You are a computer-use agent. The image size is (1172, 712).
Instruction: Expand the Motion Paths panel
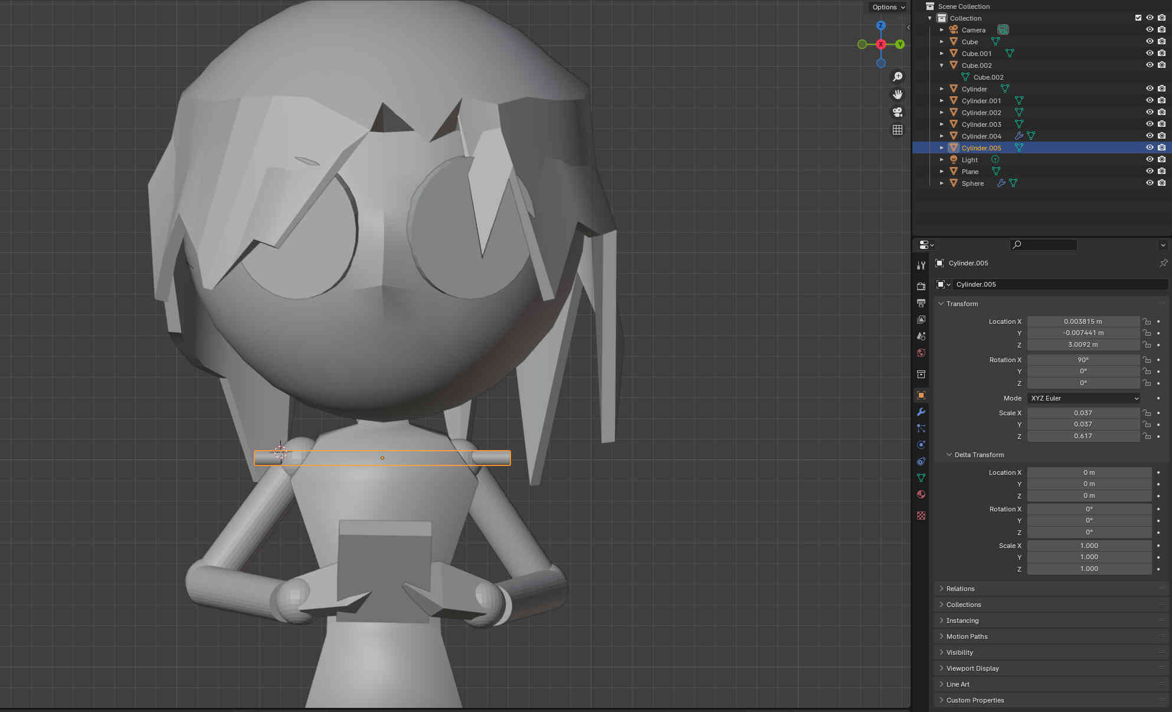[967, 636]
